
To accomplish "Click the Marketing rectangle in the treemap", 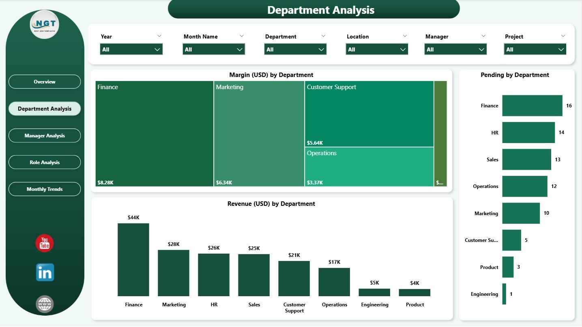I will click(x=259, y=134).
